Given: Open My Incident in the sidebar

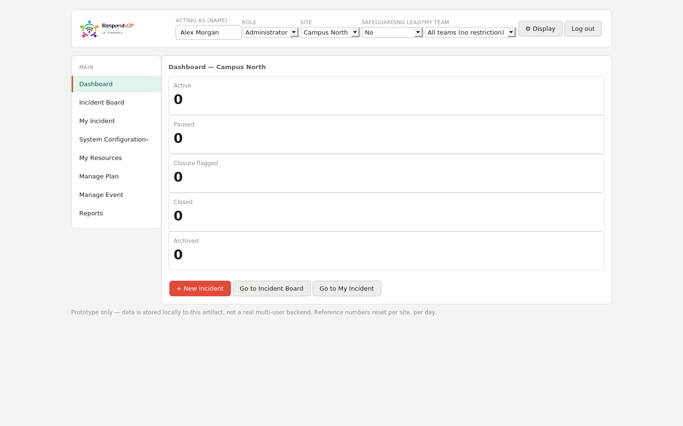Looking at the screenshot, I should click(116, 121).
